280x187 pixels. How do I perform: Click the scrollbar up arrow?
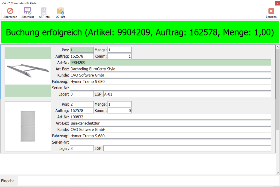point(278,47)
